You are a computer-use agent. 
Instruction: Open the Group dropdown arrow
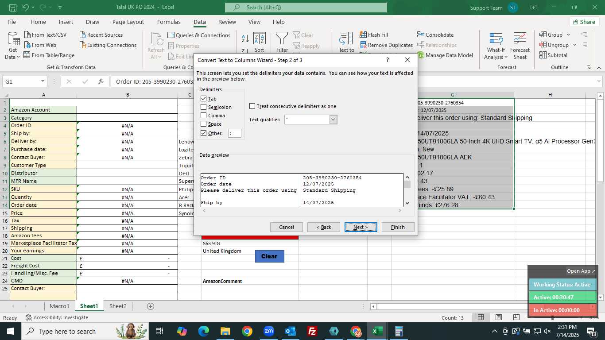point(568,35)
